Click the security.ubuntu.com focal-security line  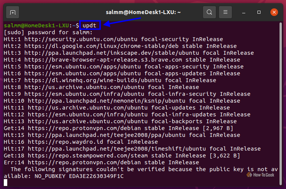[113, 39]
